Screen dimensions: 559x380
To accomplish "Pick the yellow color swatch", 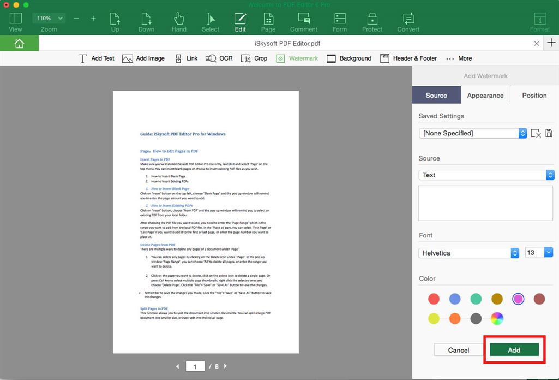I will [434, 319].
